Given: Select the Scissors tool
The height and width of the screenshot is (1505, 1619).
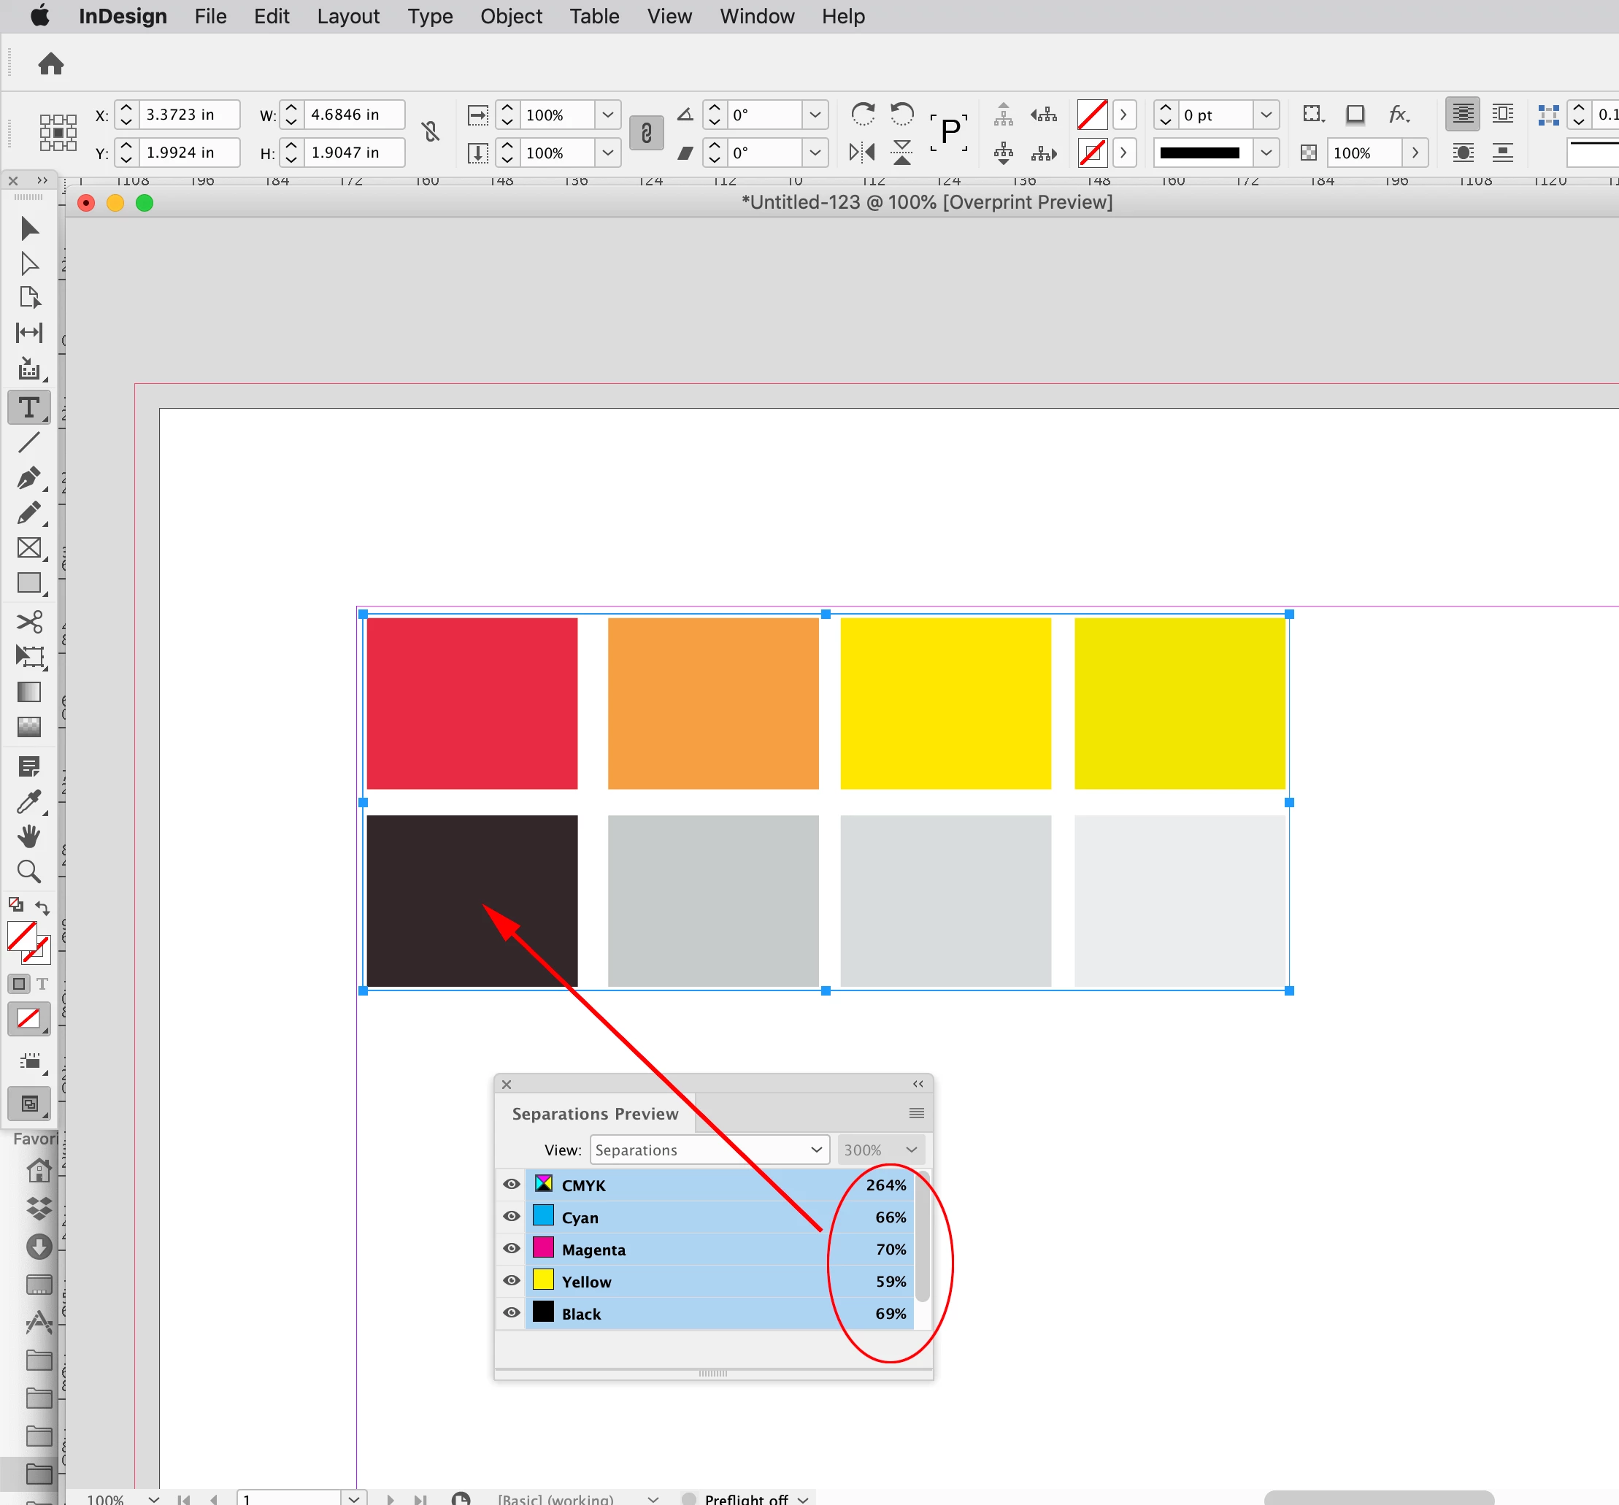Looking at the screenshot, I should 28,622.
